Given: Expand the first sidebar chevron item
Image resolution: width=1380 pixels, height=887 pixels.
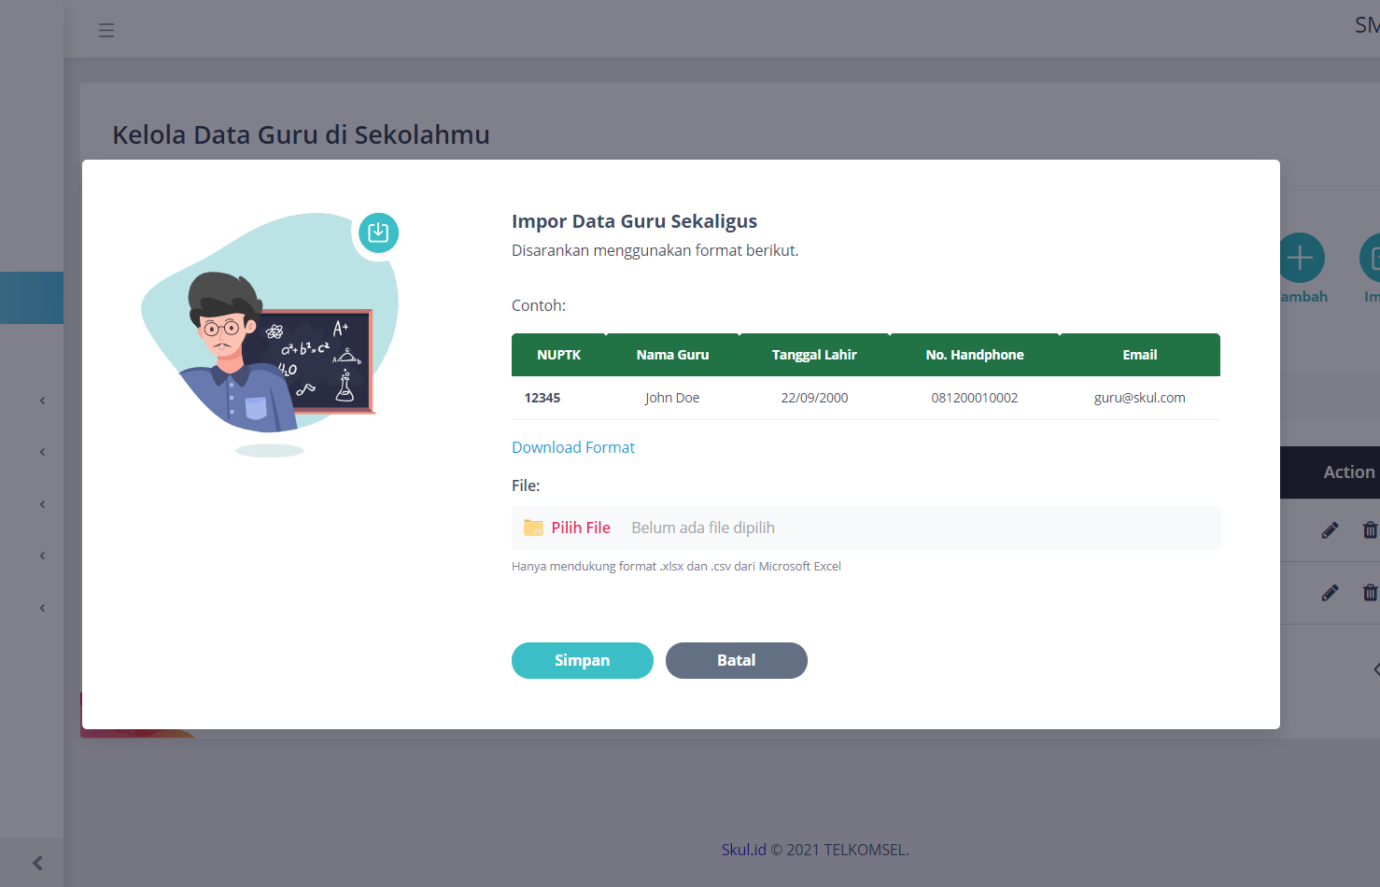Looking at the screenshot, I should point(42,401).
